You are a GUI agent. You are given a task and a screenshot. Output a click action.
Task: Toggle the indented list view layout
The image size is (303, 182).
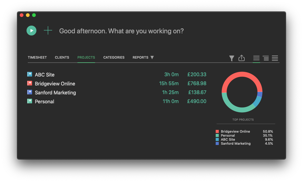coord(266,58)
